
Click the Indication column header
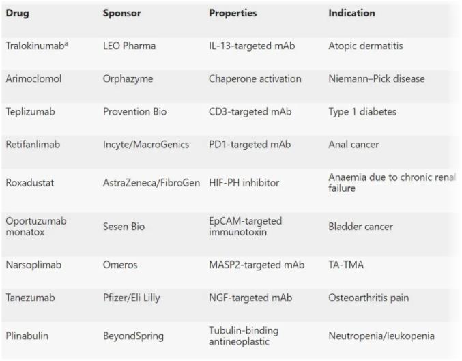[x=351, y=13]
